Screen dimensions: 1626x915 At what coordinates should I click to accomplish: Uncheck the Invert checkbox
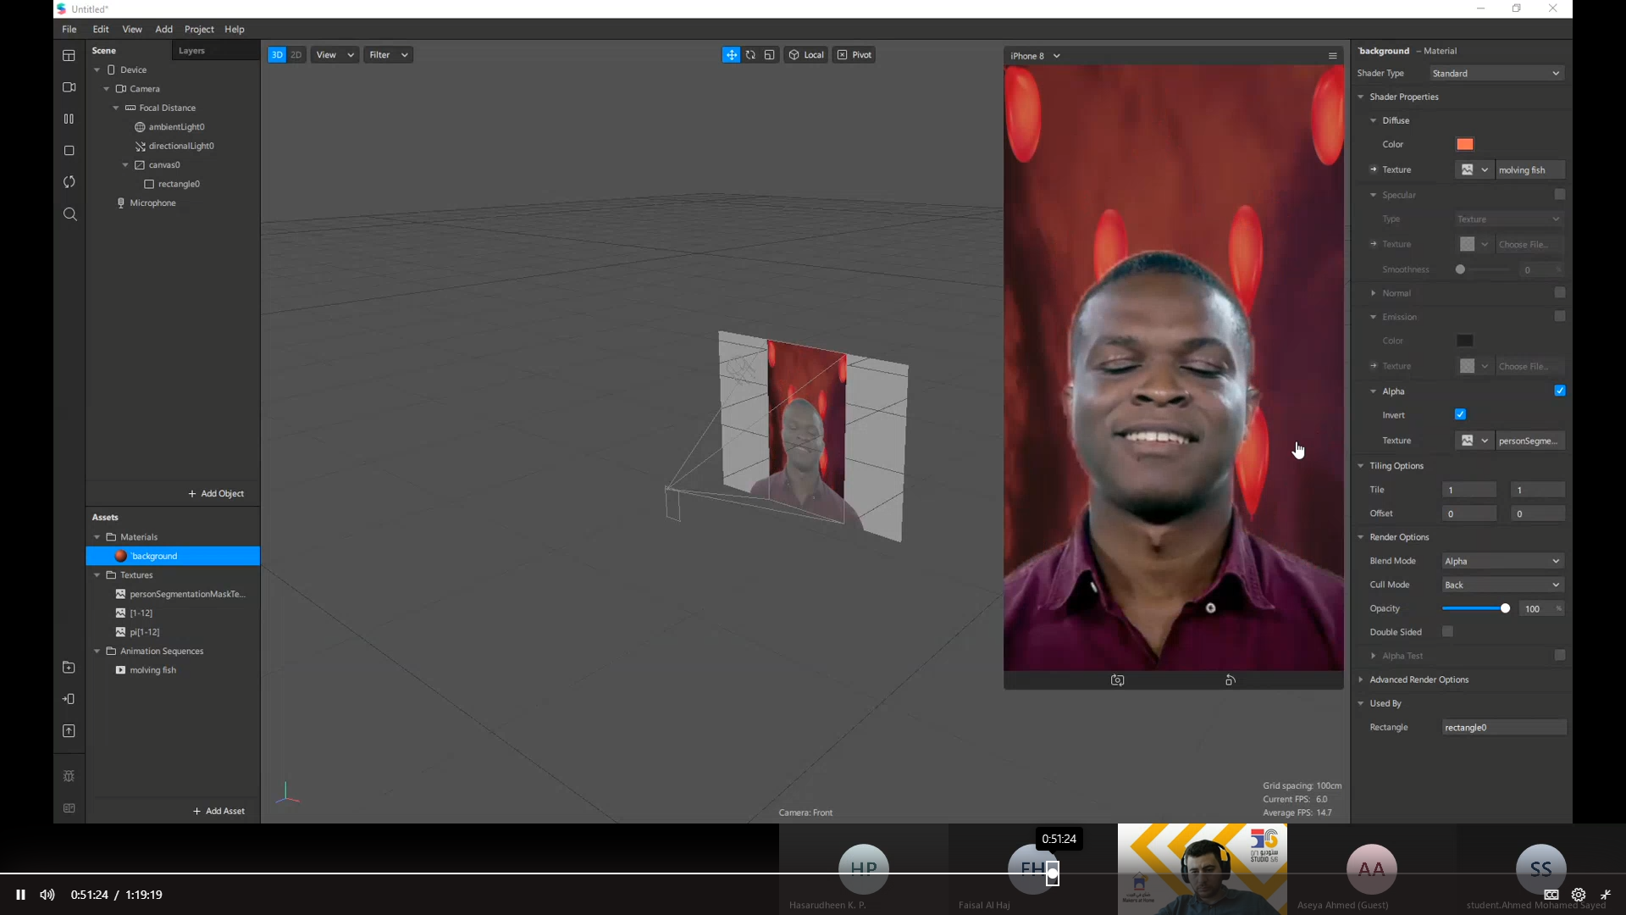(1460, 414)
